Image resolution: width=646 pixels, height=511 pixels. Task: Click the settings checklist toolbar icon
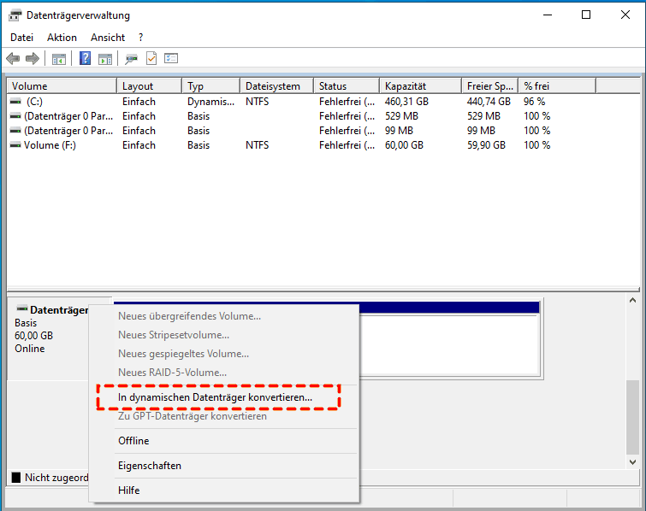pos(171,59)
